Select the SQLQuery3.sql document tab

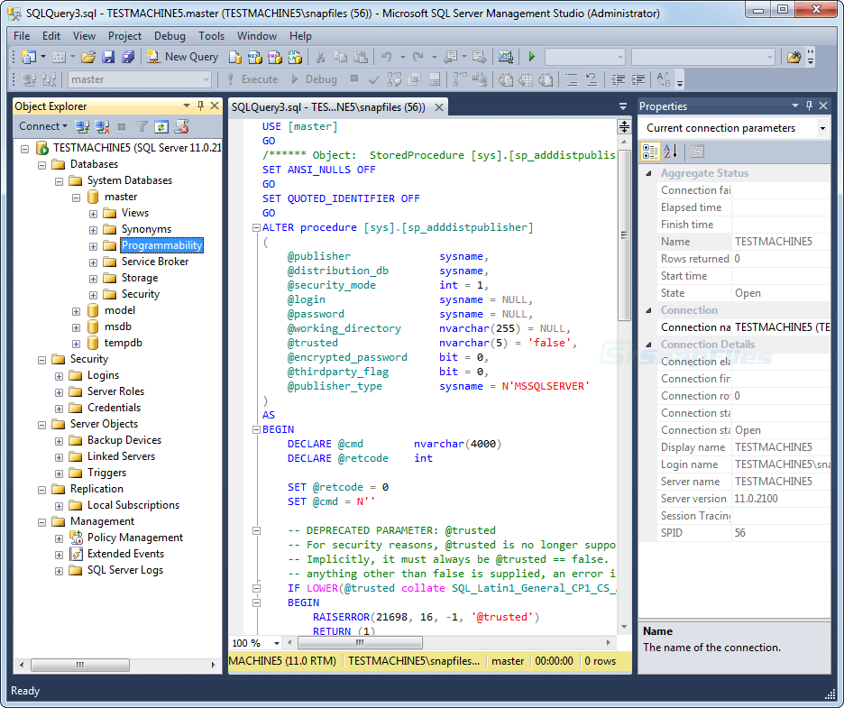click(329, 107)
